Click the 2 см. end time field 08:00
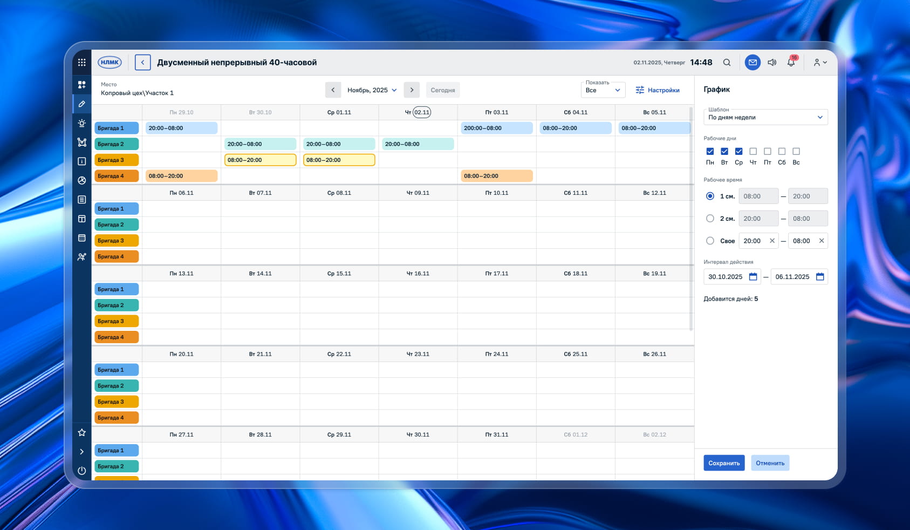 point(808,219)
